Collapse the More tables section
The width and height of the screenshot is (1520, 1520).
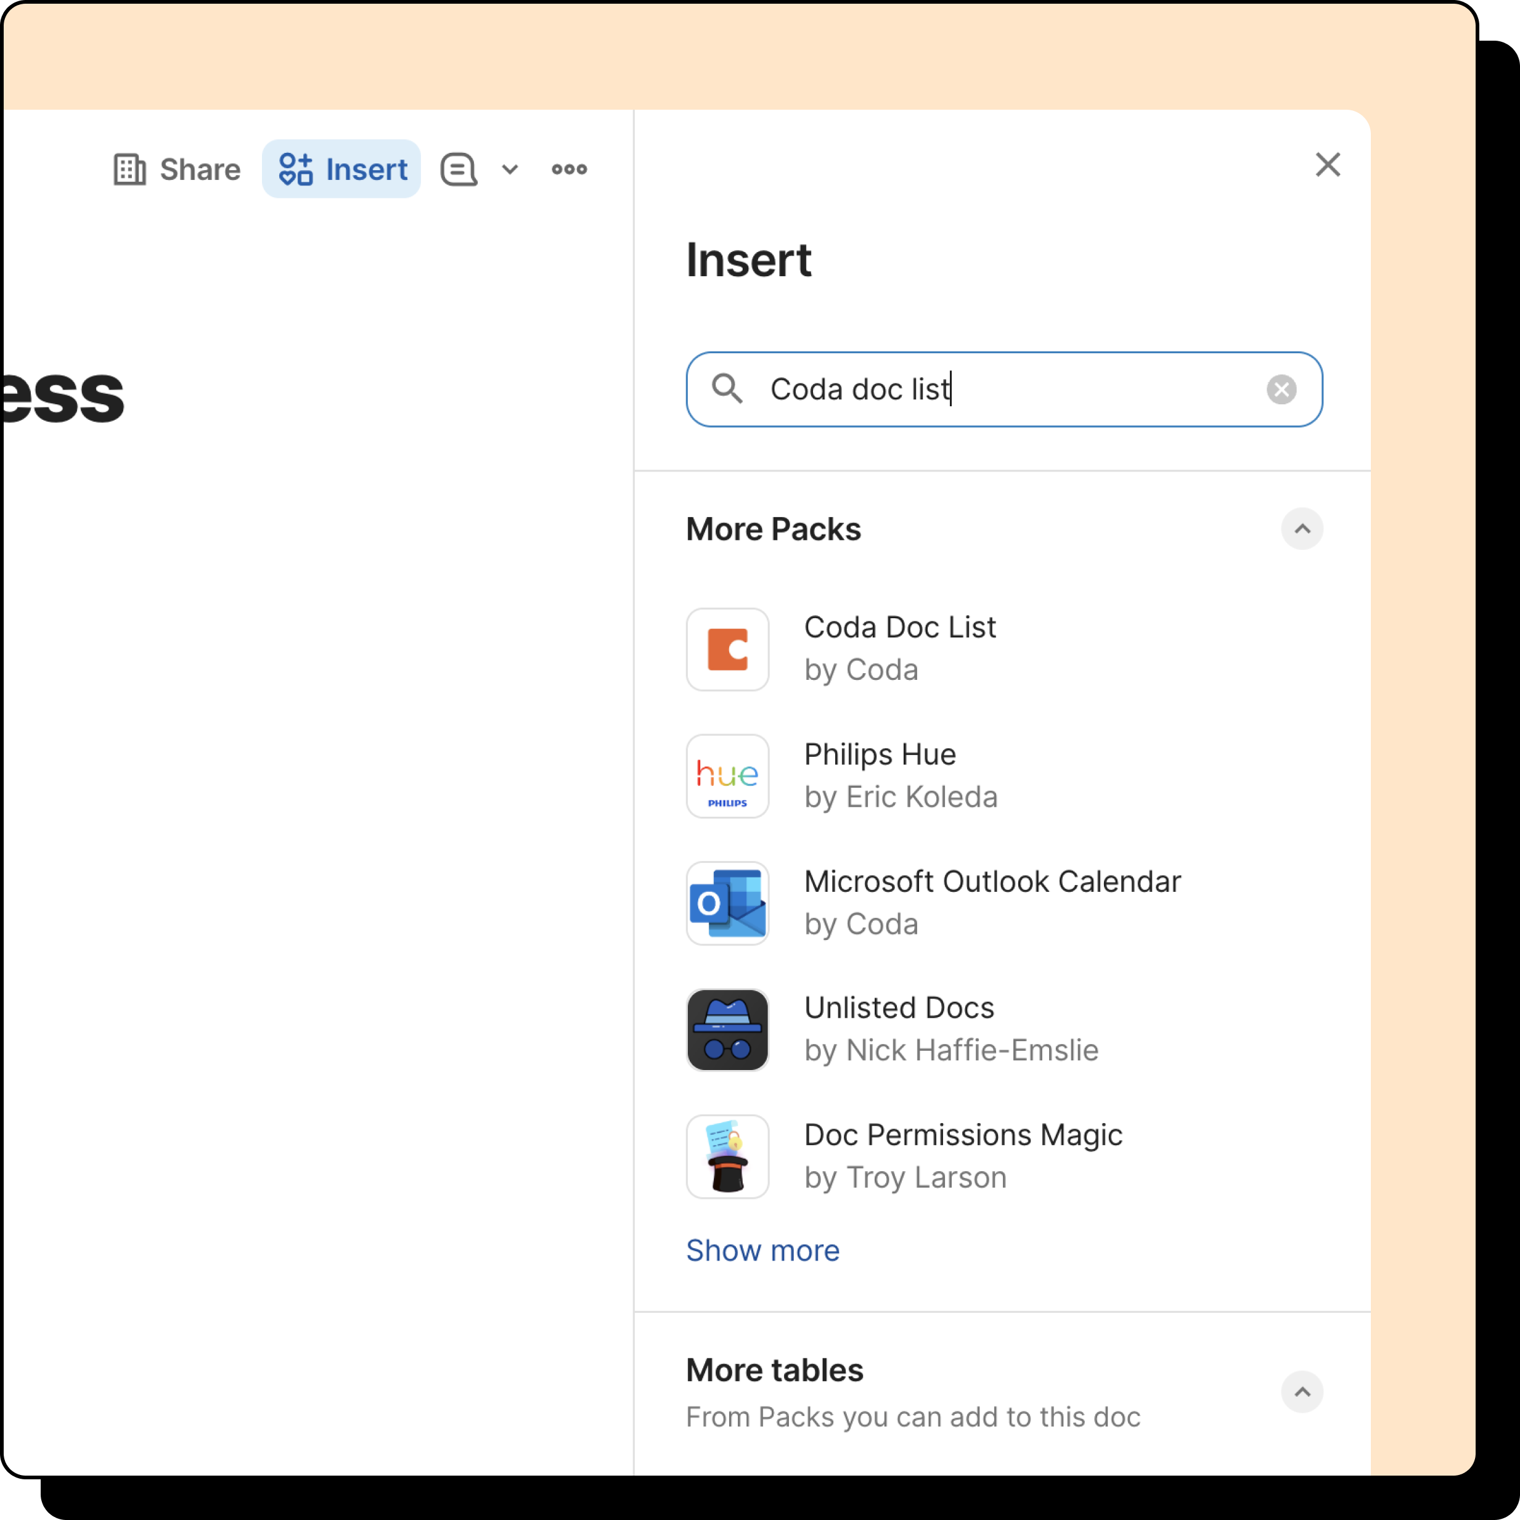tap(1301, 1392)
